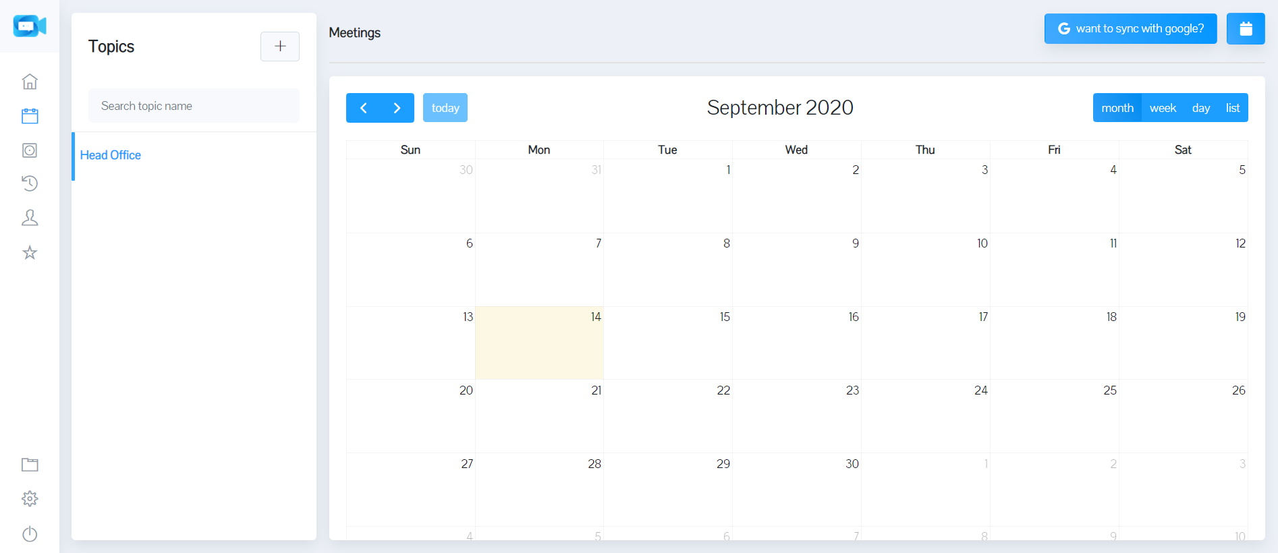Open the history clock icon
The image size is (1278, 553).
pos(30,183)
